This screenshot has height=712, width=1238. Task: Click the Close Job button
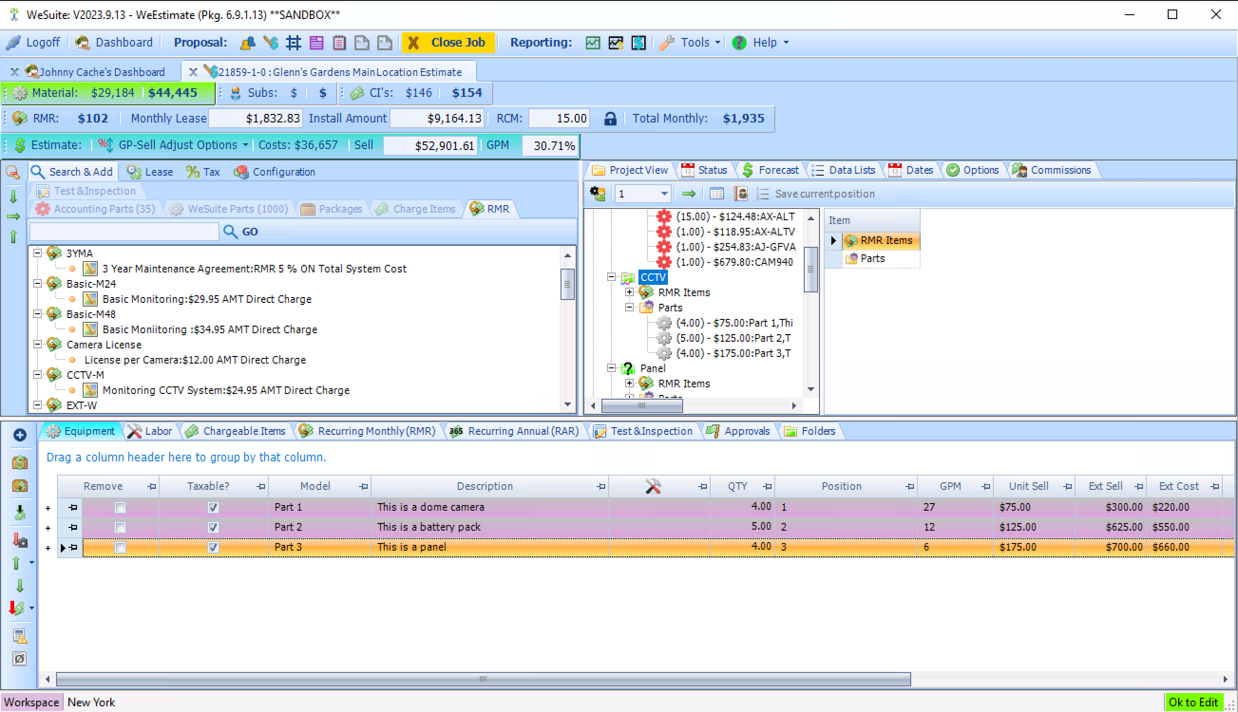tap(448, 43)
